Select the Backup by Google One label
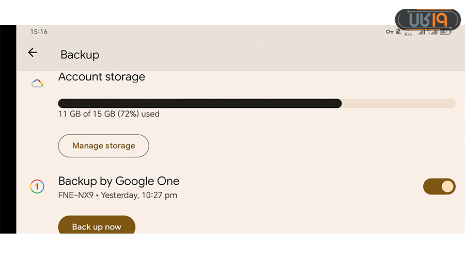Image resolution: width=465 pixels, height=258 pixels. 119,181
